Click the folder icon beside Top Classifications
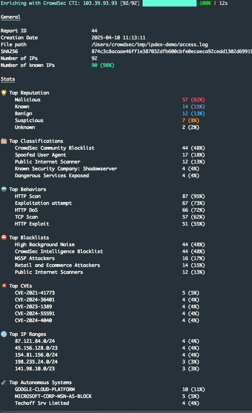The width and height of the screenshot is (252, 413). tap(4, 141)
